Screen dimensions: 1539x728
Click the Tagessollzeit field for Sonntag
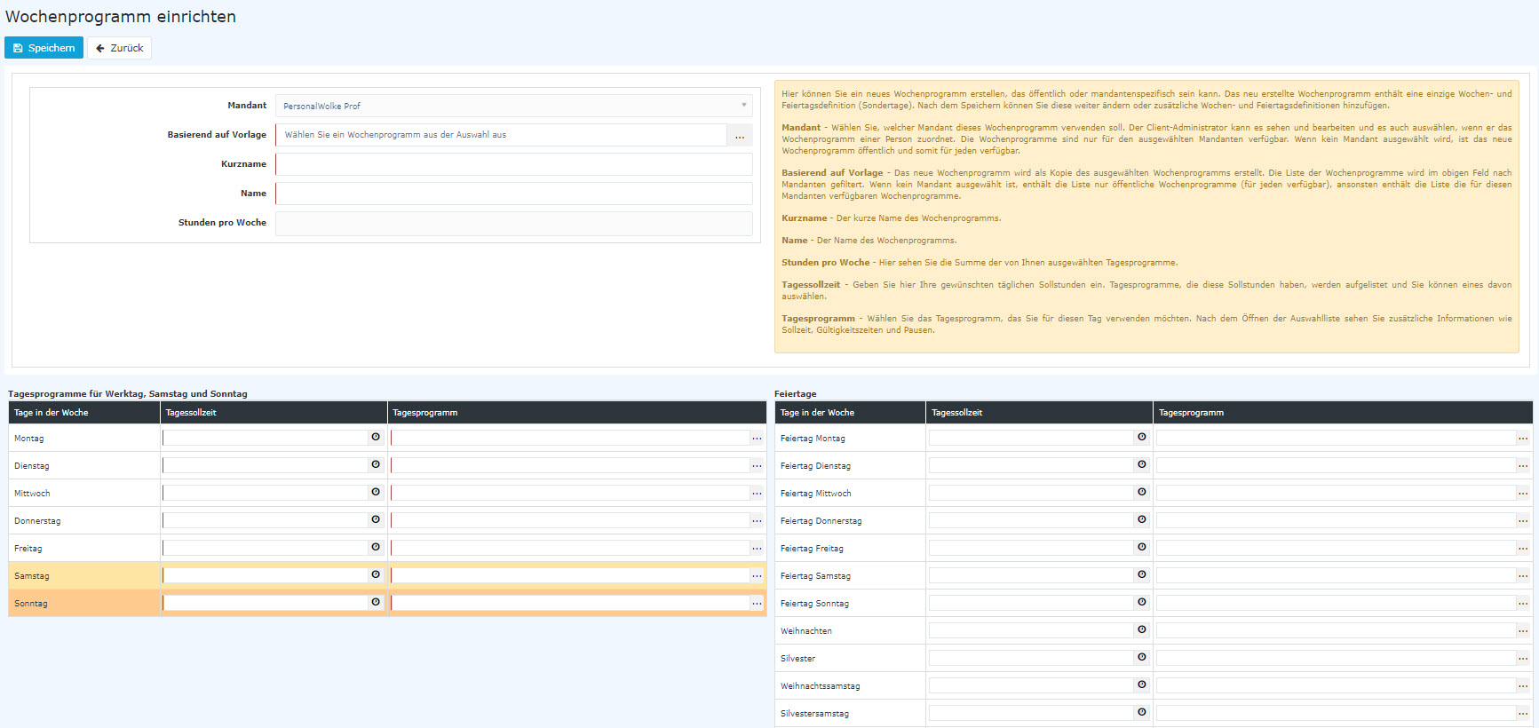coord(266,603)
